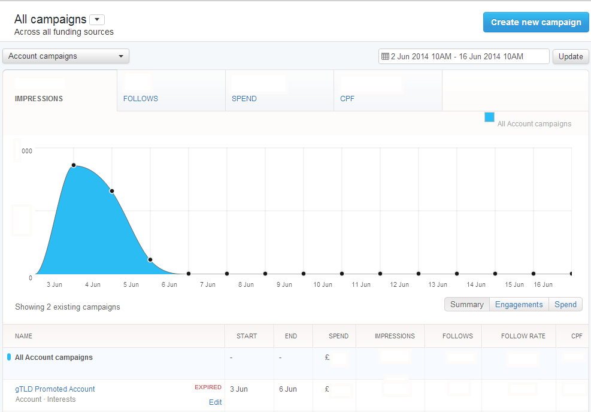
Task: Click the All Account campaigns legend label
Action: [534, 123]
